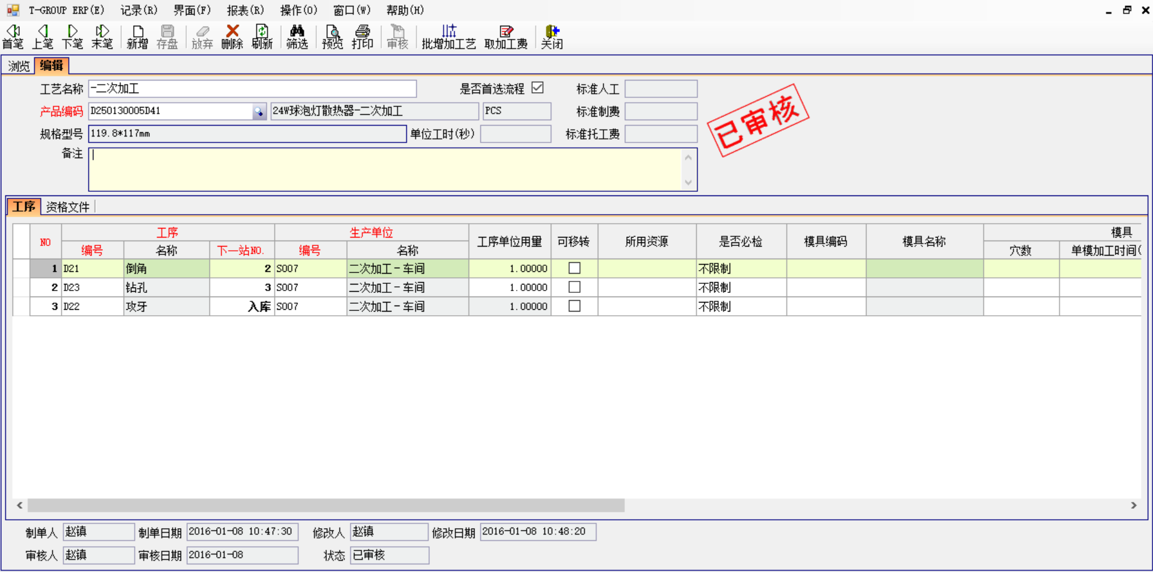Check 可移转 on the 攻牙 row

(x=574, y=306)
